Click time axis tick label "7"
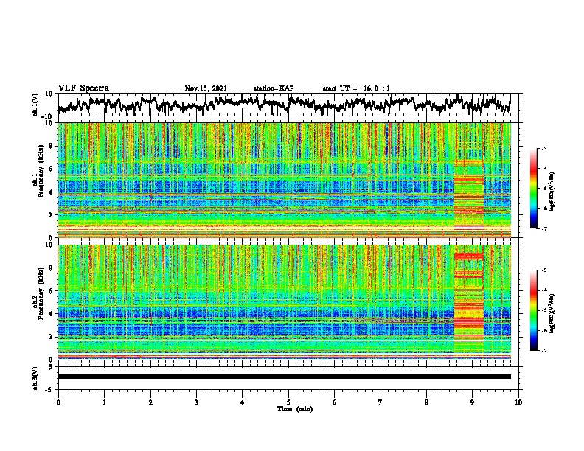The width and height of the screenshot is (584, 451). [380, 402]
